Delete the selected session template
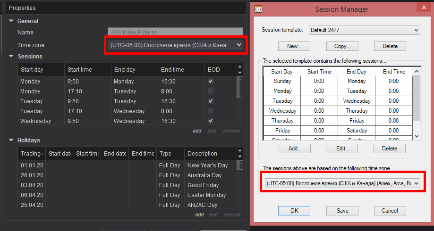The image size is (434, 231). pyautogui.click(x=390, y=46)
